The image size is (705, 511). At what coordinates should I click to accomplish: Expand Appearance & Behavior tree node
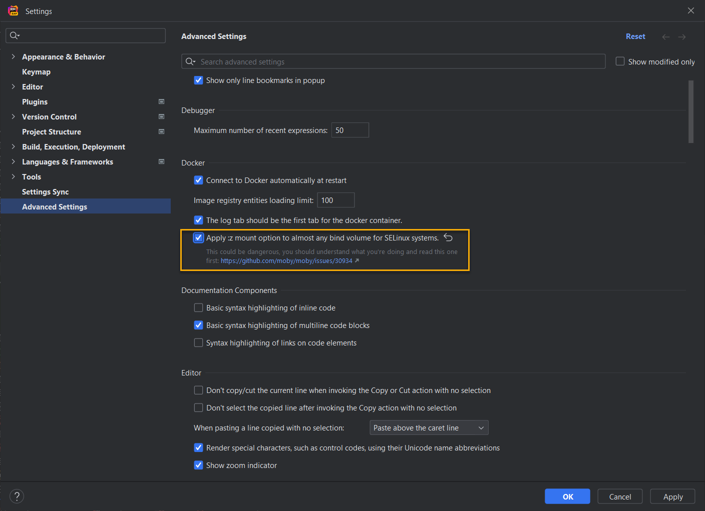(x=13, y=56)
